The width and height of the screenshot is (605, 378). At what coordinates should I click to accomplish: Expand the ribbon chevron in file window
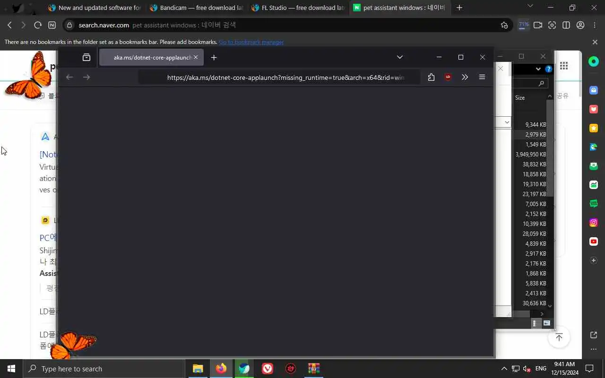pyautogui.click(x=538, y=69)
